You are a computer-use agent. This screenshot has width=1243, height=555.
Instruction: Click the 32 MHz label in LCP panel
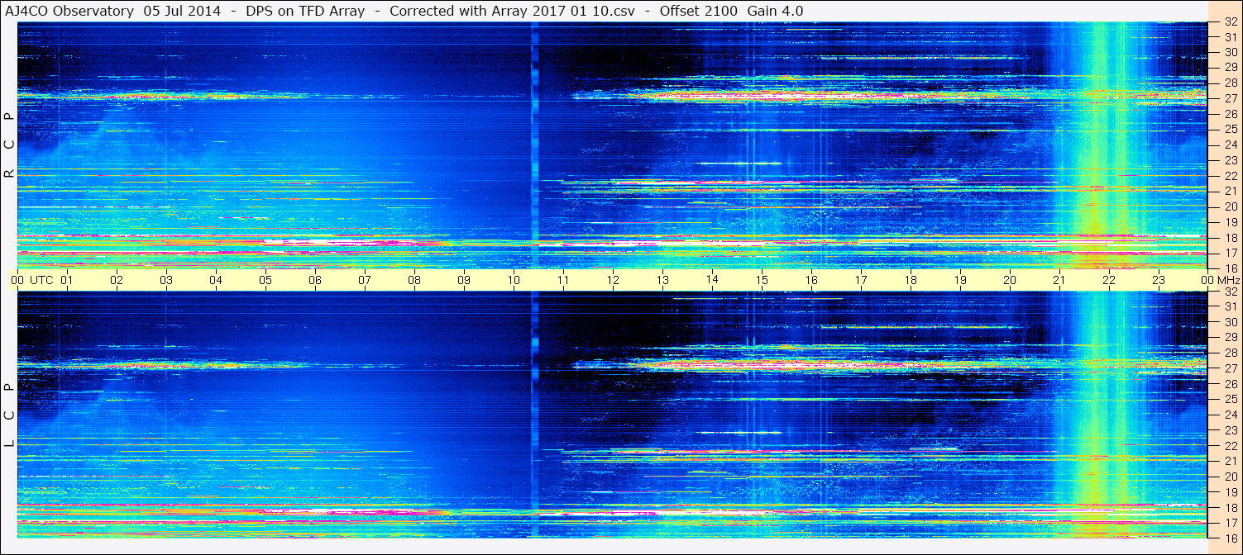click(x=1230, y=292)
